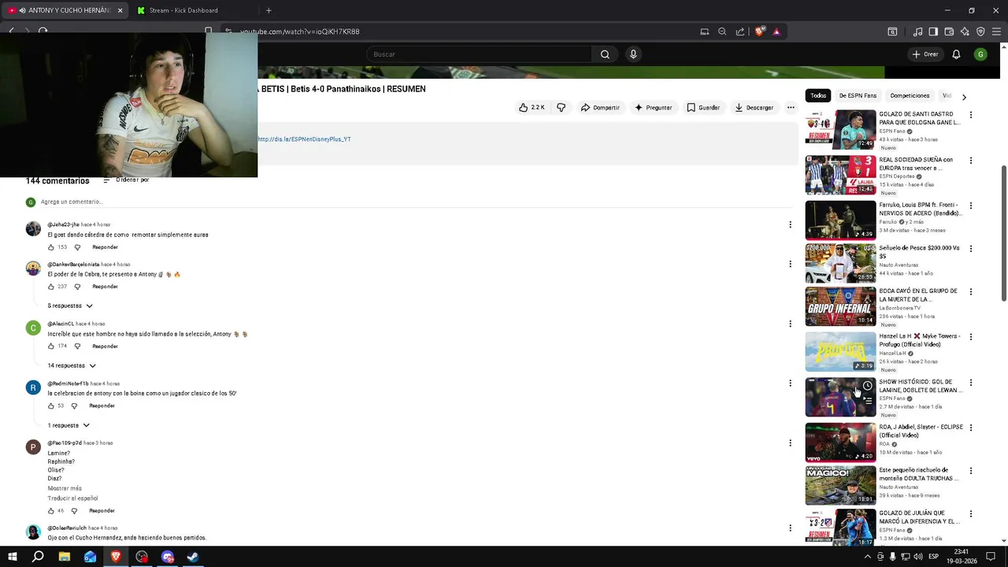Show next filter chips with arrow

pyautogui.click(x=964, y=97)
